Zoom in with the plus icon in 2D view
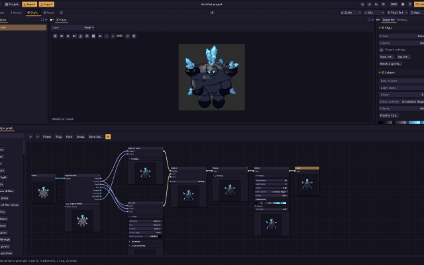 coord(113,36)
